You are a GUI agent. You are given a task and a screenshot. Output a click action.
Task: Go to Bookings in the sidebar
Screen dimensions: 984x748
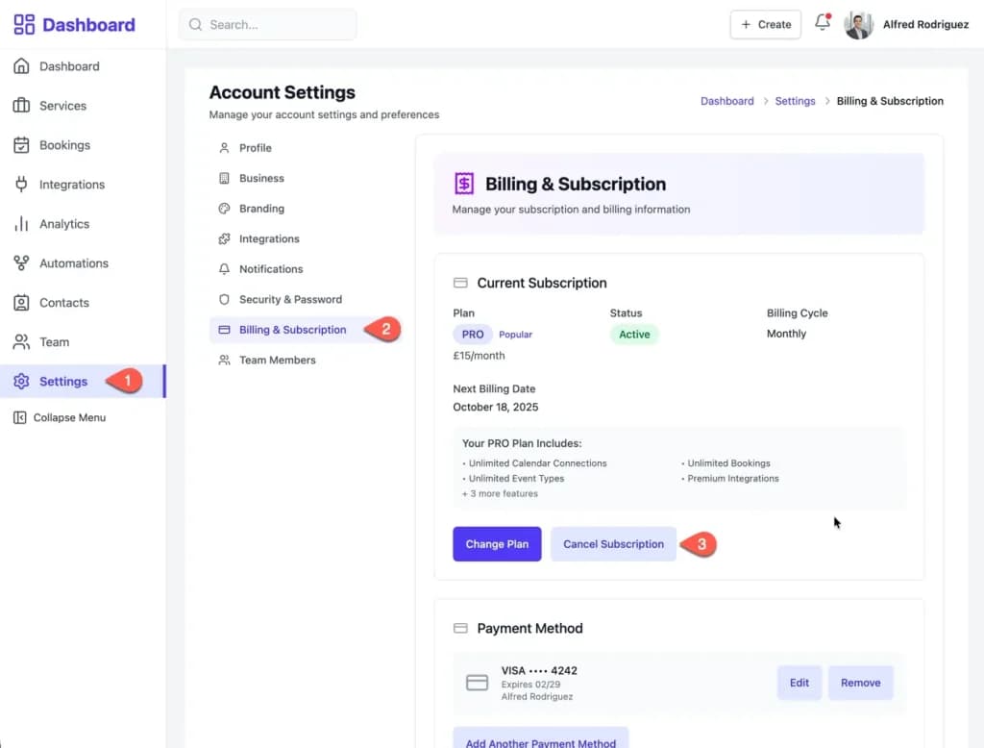pos(64,145)
